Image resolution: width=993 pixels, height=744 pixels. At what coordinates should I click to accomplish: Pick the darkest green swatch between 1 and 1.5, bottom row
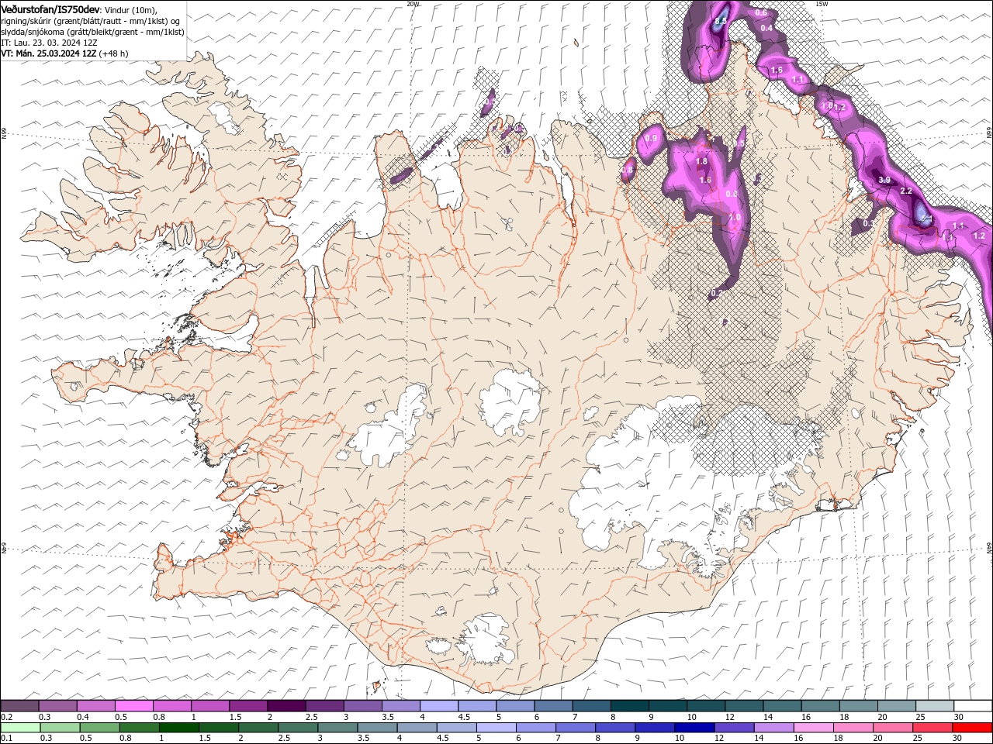click(x=178, y=728)
